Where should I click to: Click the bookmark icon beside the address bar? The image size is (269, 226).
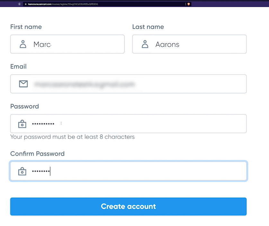(x=19, y=4)
